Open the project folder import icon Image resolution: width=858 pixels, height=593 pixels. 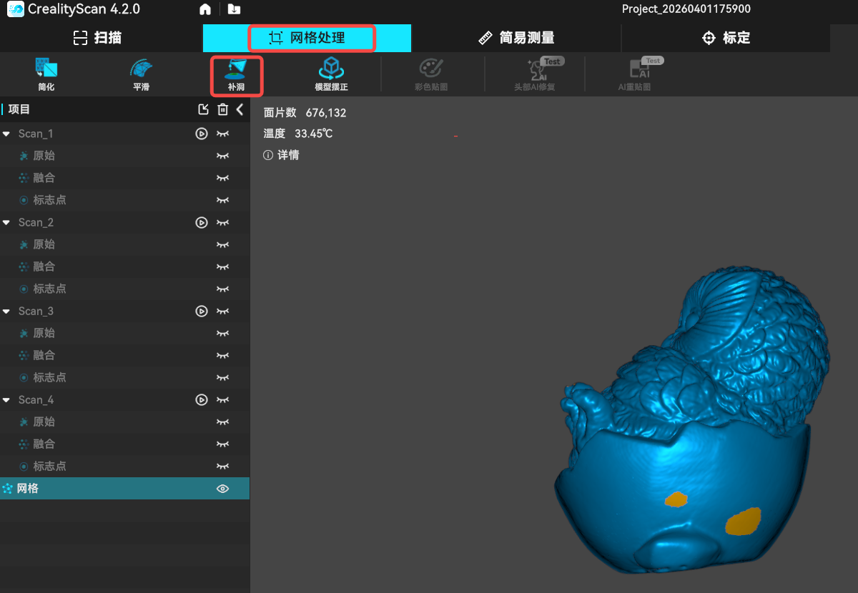click(x=234, y=9)
